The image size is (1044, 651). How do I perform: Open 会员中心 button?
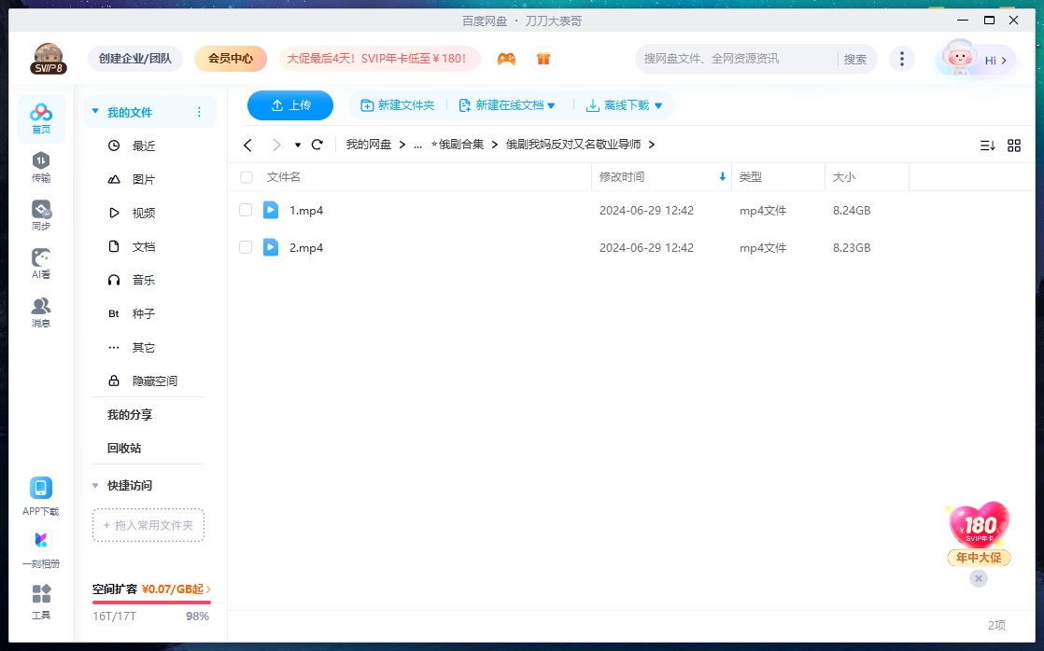[x=231, y=59]
